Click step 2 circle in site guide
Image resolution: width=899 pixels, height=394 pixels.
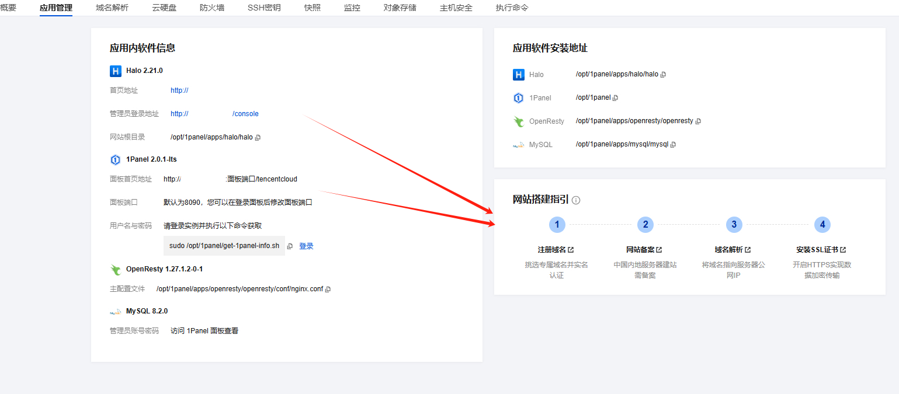pyautogui.click(x=645, y=225)
